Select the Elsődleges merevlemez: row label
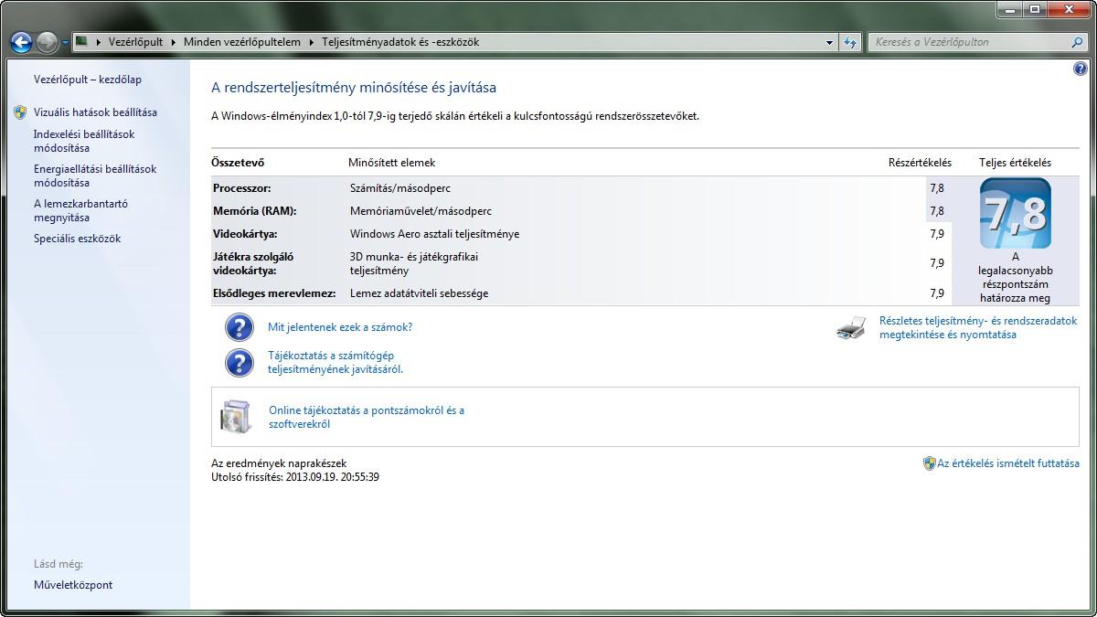The width and height of the screenshot is (1097, 617). click(274, 293)
